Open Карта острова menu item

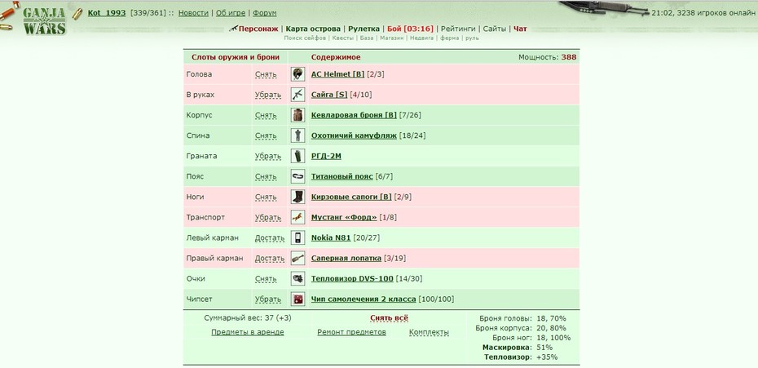pos(313,29)
